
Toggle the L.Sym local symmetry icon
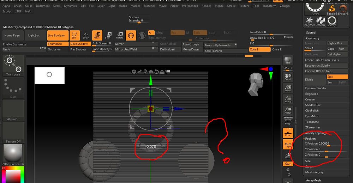coord(288,144)
